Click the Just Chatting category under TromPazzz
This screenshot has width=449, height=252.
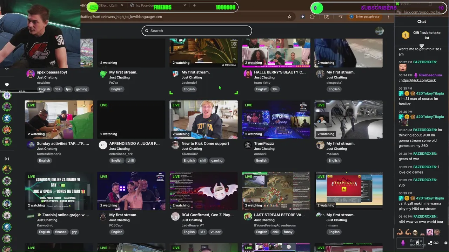pos(264,149)
